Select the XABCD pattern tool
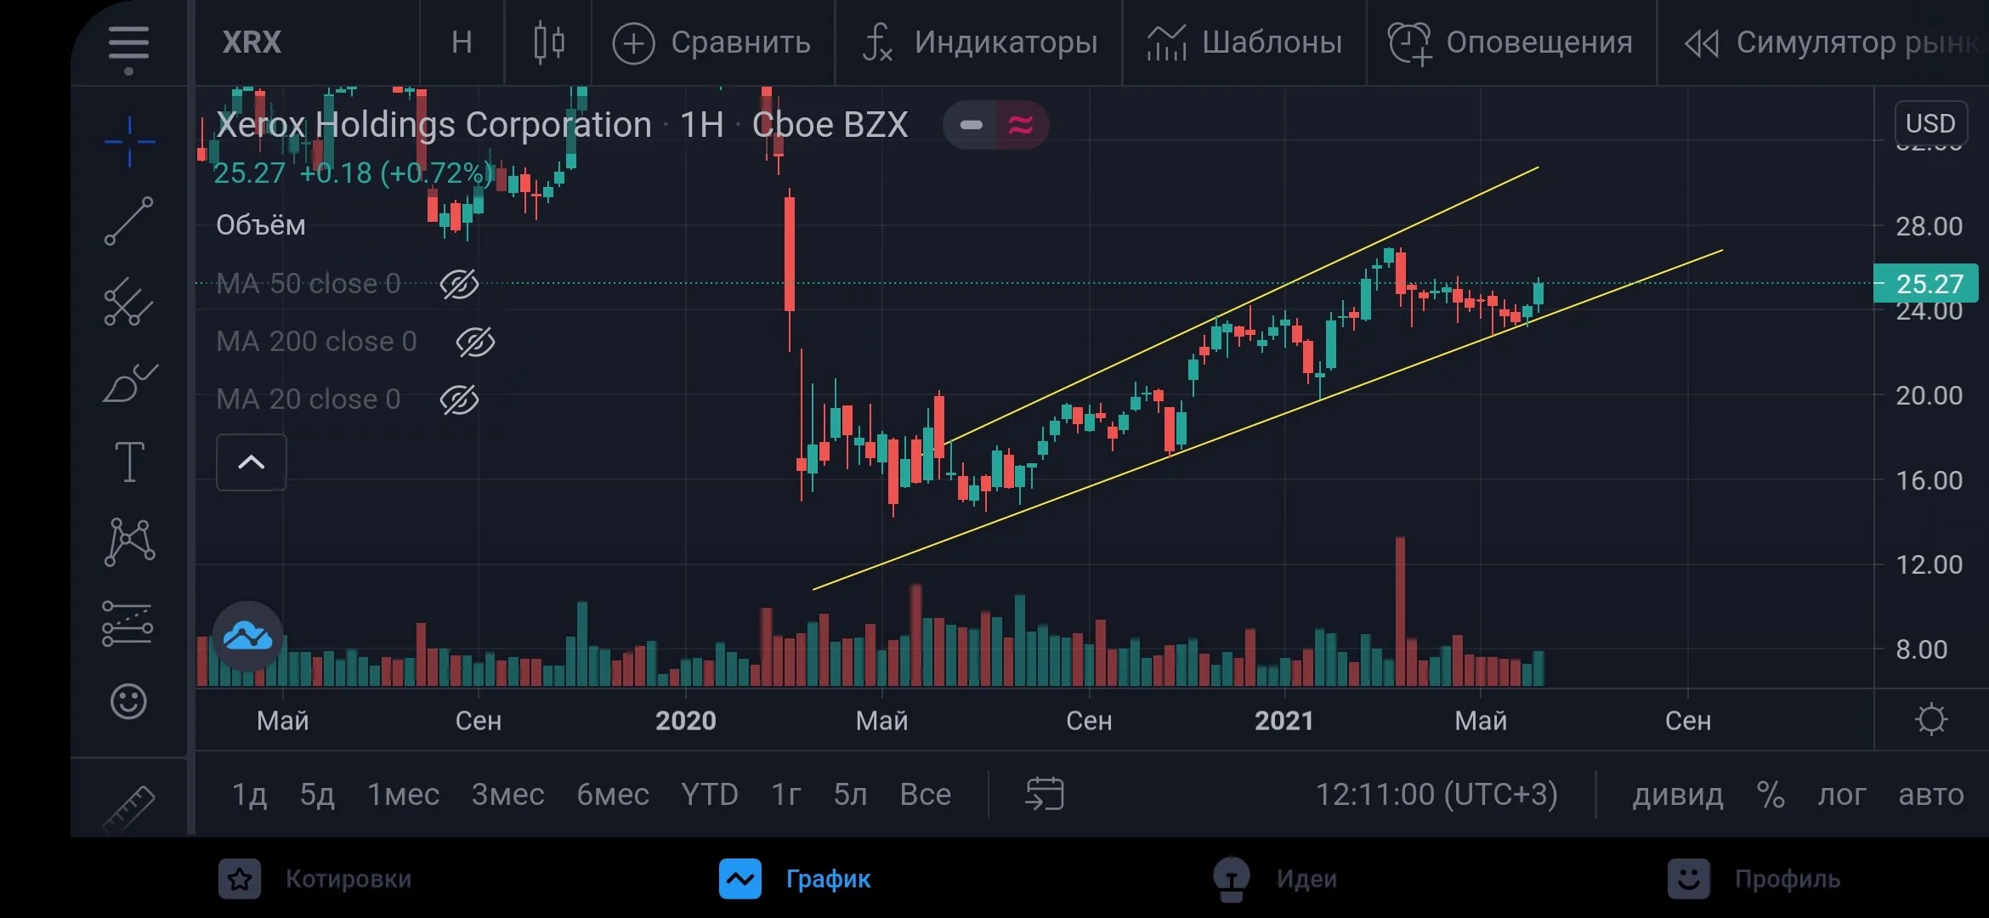Screen dimensions: 1989x918 coord(129,542)
